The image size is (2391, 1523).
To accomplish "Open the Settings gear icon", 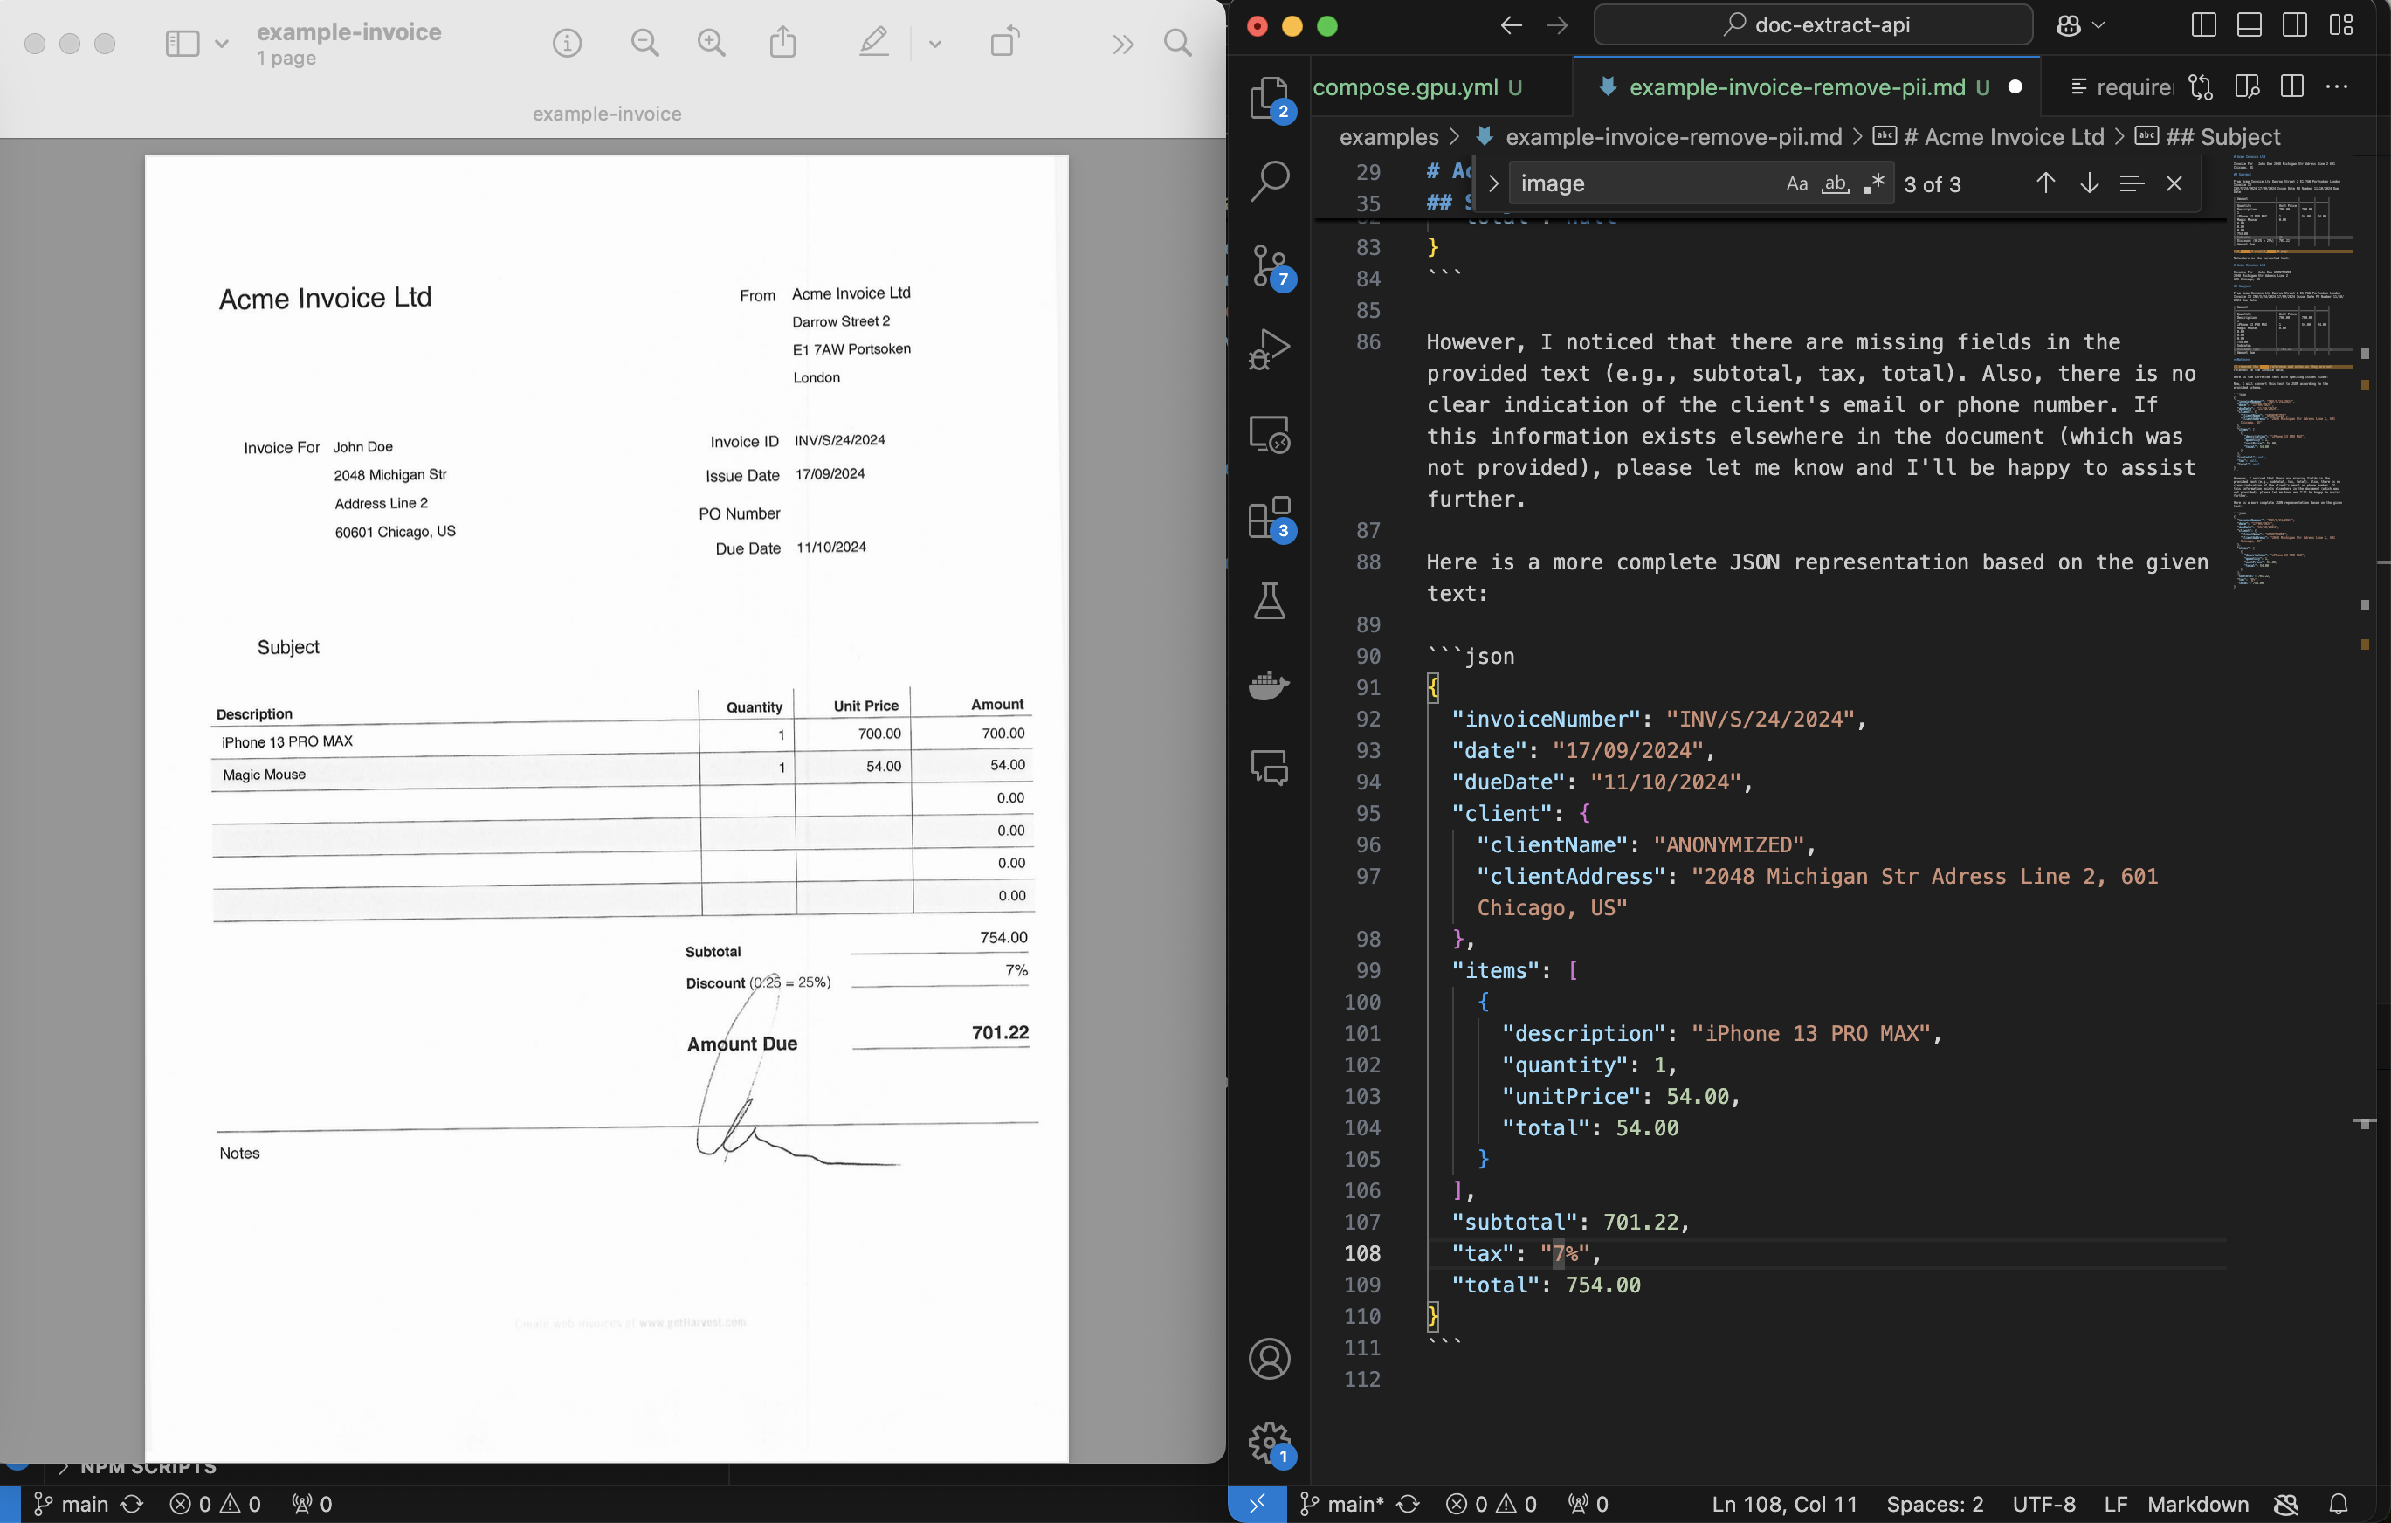I will [1267, 1441].
